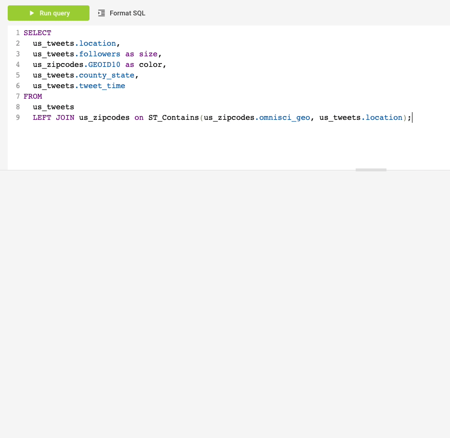Image resolution: width=450 pixels, height=438 pixels.
Task: Click the Format SQL indent icon
Action: point(101,13)
